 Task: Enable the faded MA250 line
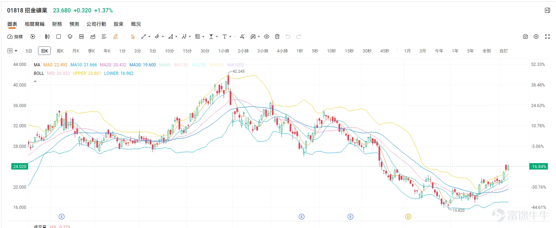[x=199, y=65]
